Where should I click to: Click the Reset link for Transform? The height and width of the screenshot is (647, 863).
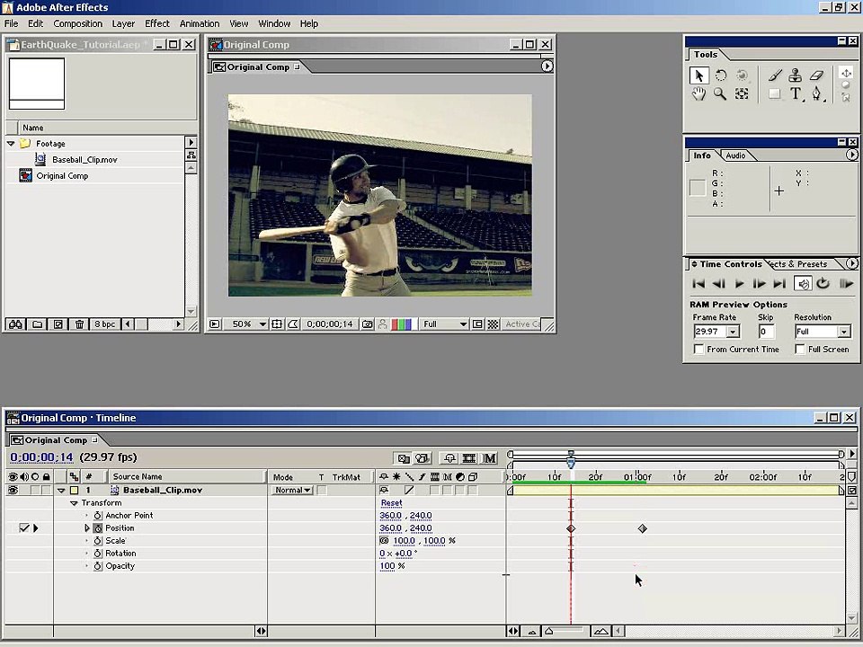pyautogui.click(x=391, y=503)
